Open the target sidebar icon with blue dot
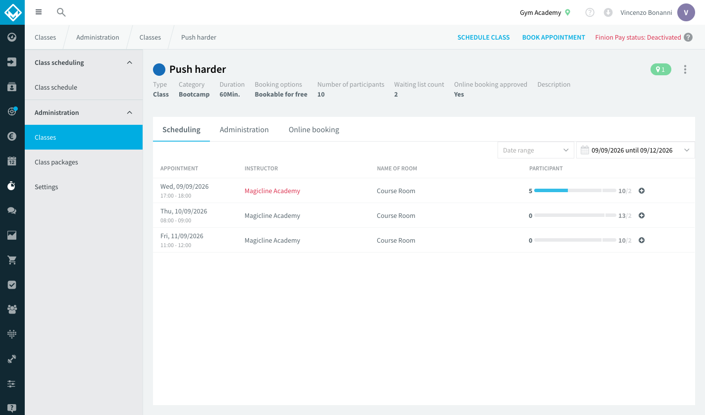The height and width of the screenshot is (415, 705). (x=12, y=111)
